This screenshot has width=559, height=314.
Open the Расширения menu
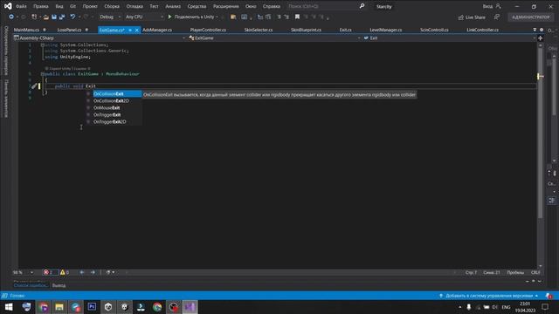pos(225,6)
